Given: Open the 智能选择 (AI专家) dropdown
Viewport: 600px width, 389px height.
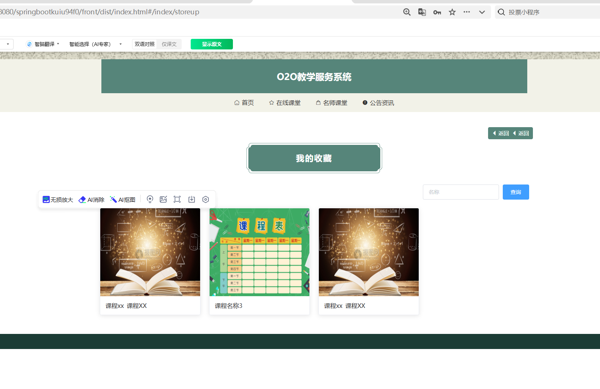Looking at the screenshot, I should coord(95,44).
